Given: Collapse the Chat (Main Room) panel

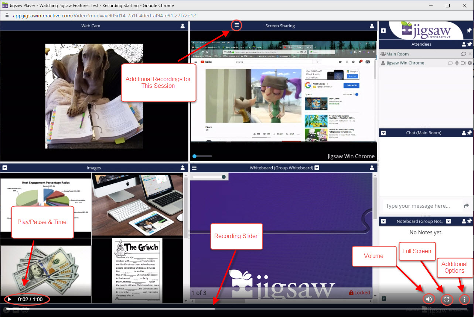Looking at the screenshot, I should click(383, 133).
